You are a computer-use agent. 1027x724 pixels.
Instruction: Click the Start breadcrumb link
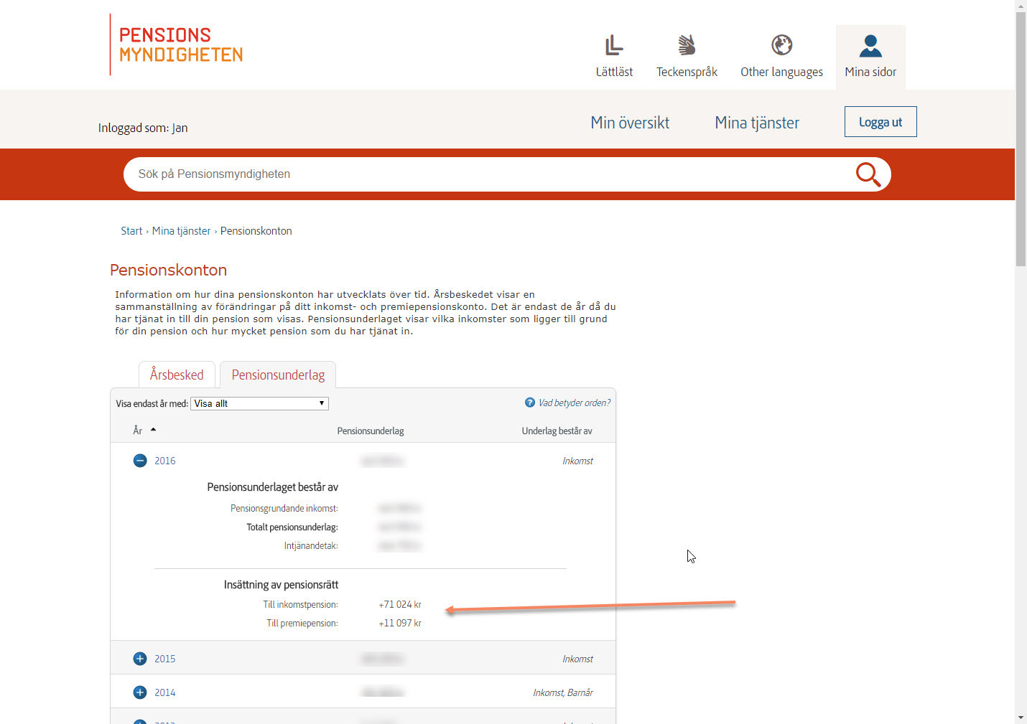point(131,231)
